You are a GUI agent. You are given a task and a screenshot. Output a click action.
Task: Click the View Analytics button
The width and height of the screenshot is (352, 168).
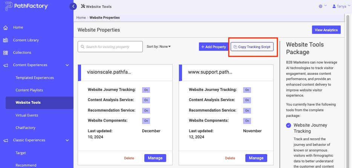pyautogui.click(x=326, y=30)
